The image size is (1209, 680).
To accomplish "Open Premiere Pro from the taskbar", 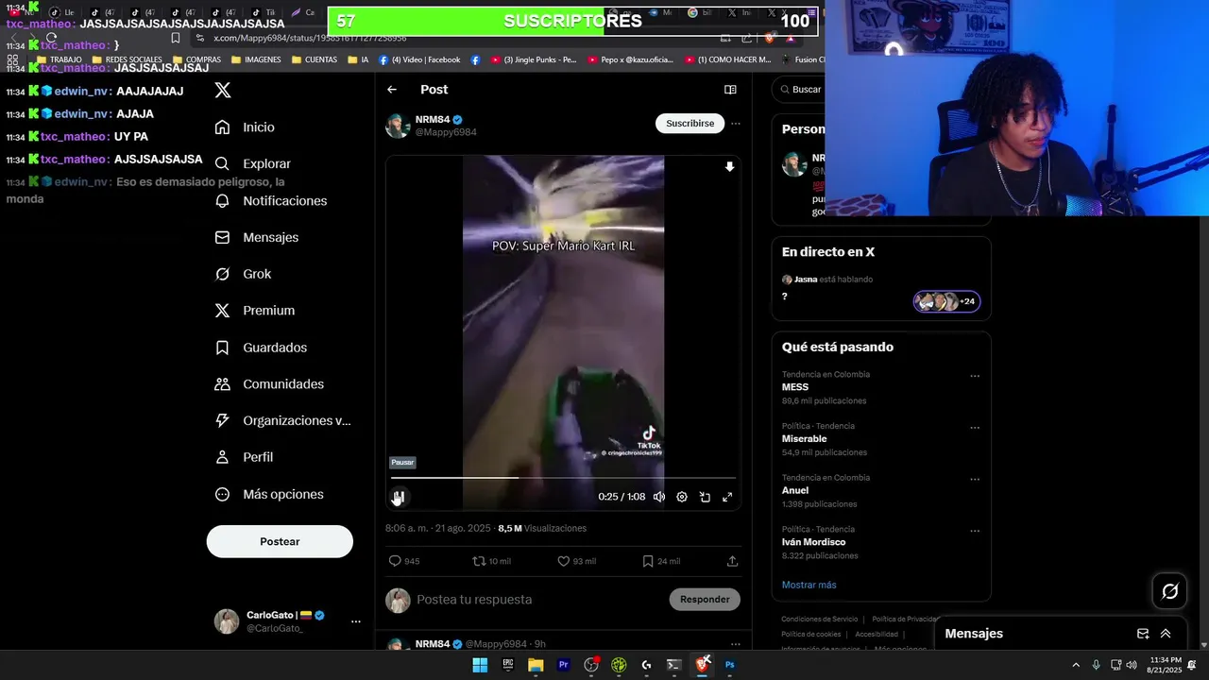I will (x=564, y=665).
